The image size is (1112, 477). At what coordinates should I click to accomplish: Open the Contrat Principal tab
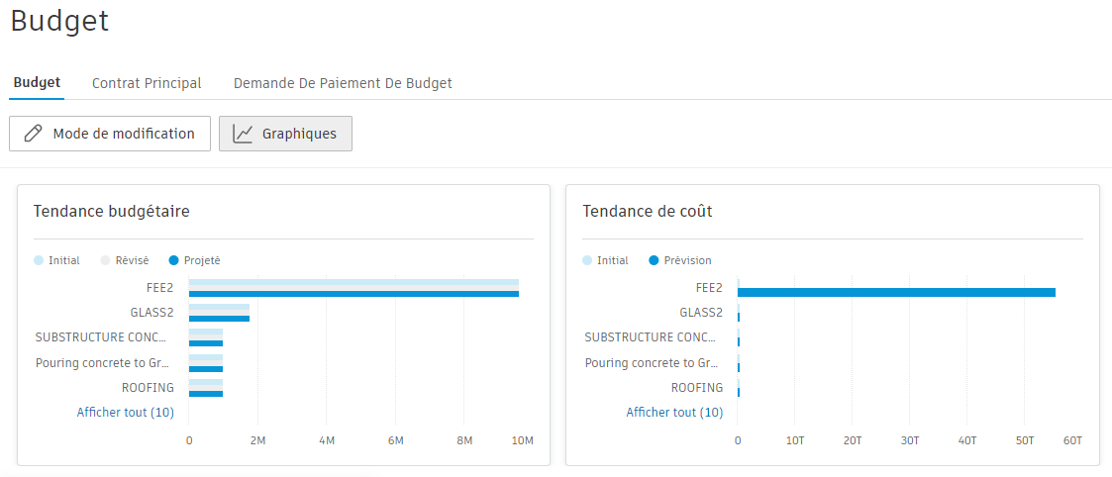pyautogui.click(x=147, y=84)
